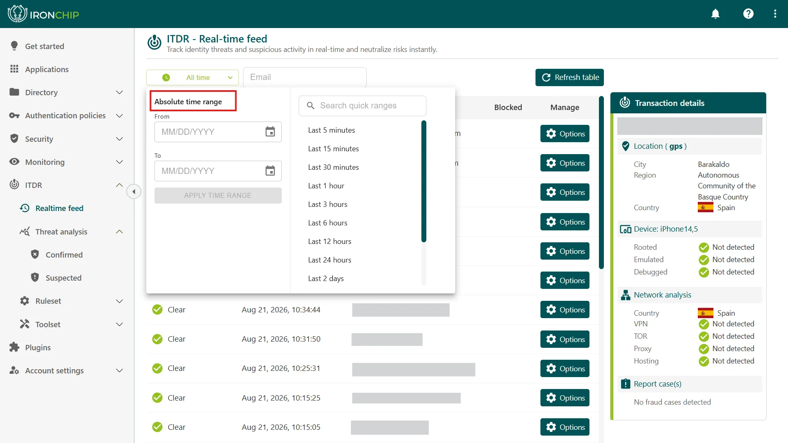Click the ITDR radar icon in sidebar
This screenshot has width=788, height=443.
coord(14,185)
